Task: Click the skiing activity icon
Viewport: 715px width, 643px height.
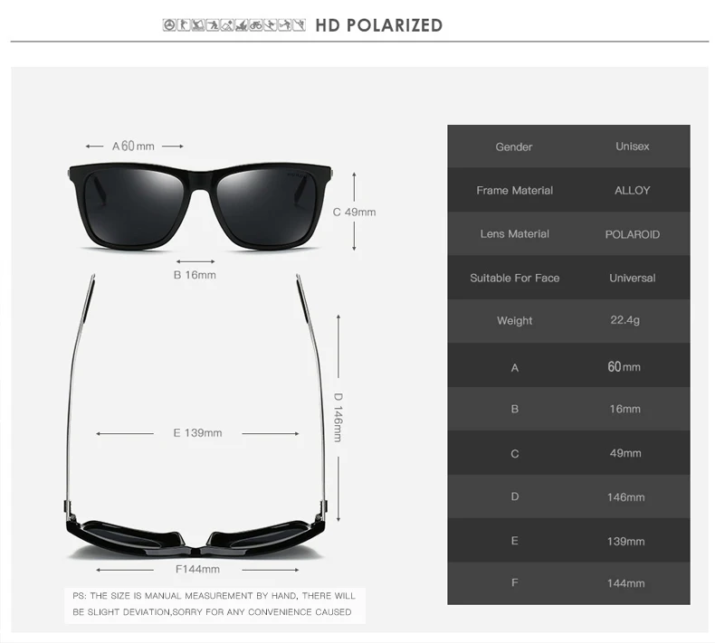Action: pos(271,25)
